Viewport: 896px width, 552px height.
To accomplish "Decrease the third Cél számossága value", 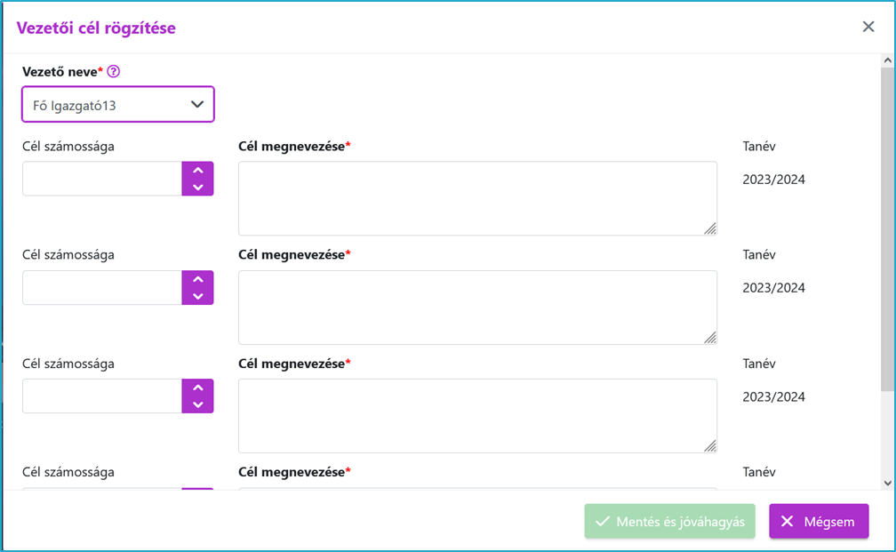I will pyautogui.click(x=197, y=404).
